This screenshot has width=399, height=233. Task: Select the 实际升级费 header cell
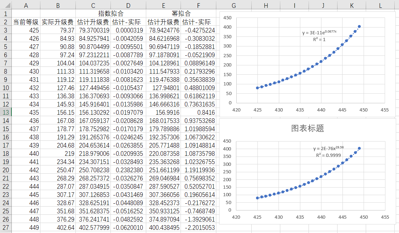coord(58,22)
